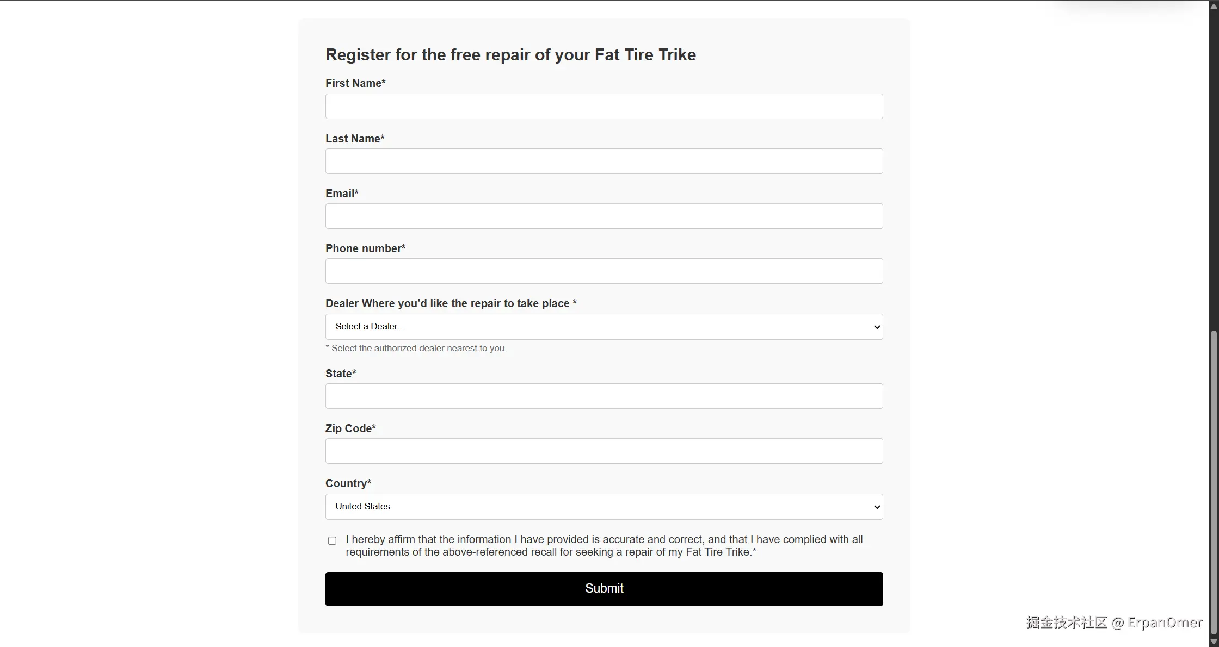Expand the 'United States' country dropdown
Viewport: 1219px width, 647px height.
pos(604,507)
